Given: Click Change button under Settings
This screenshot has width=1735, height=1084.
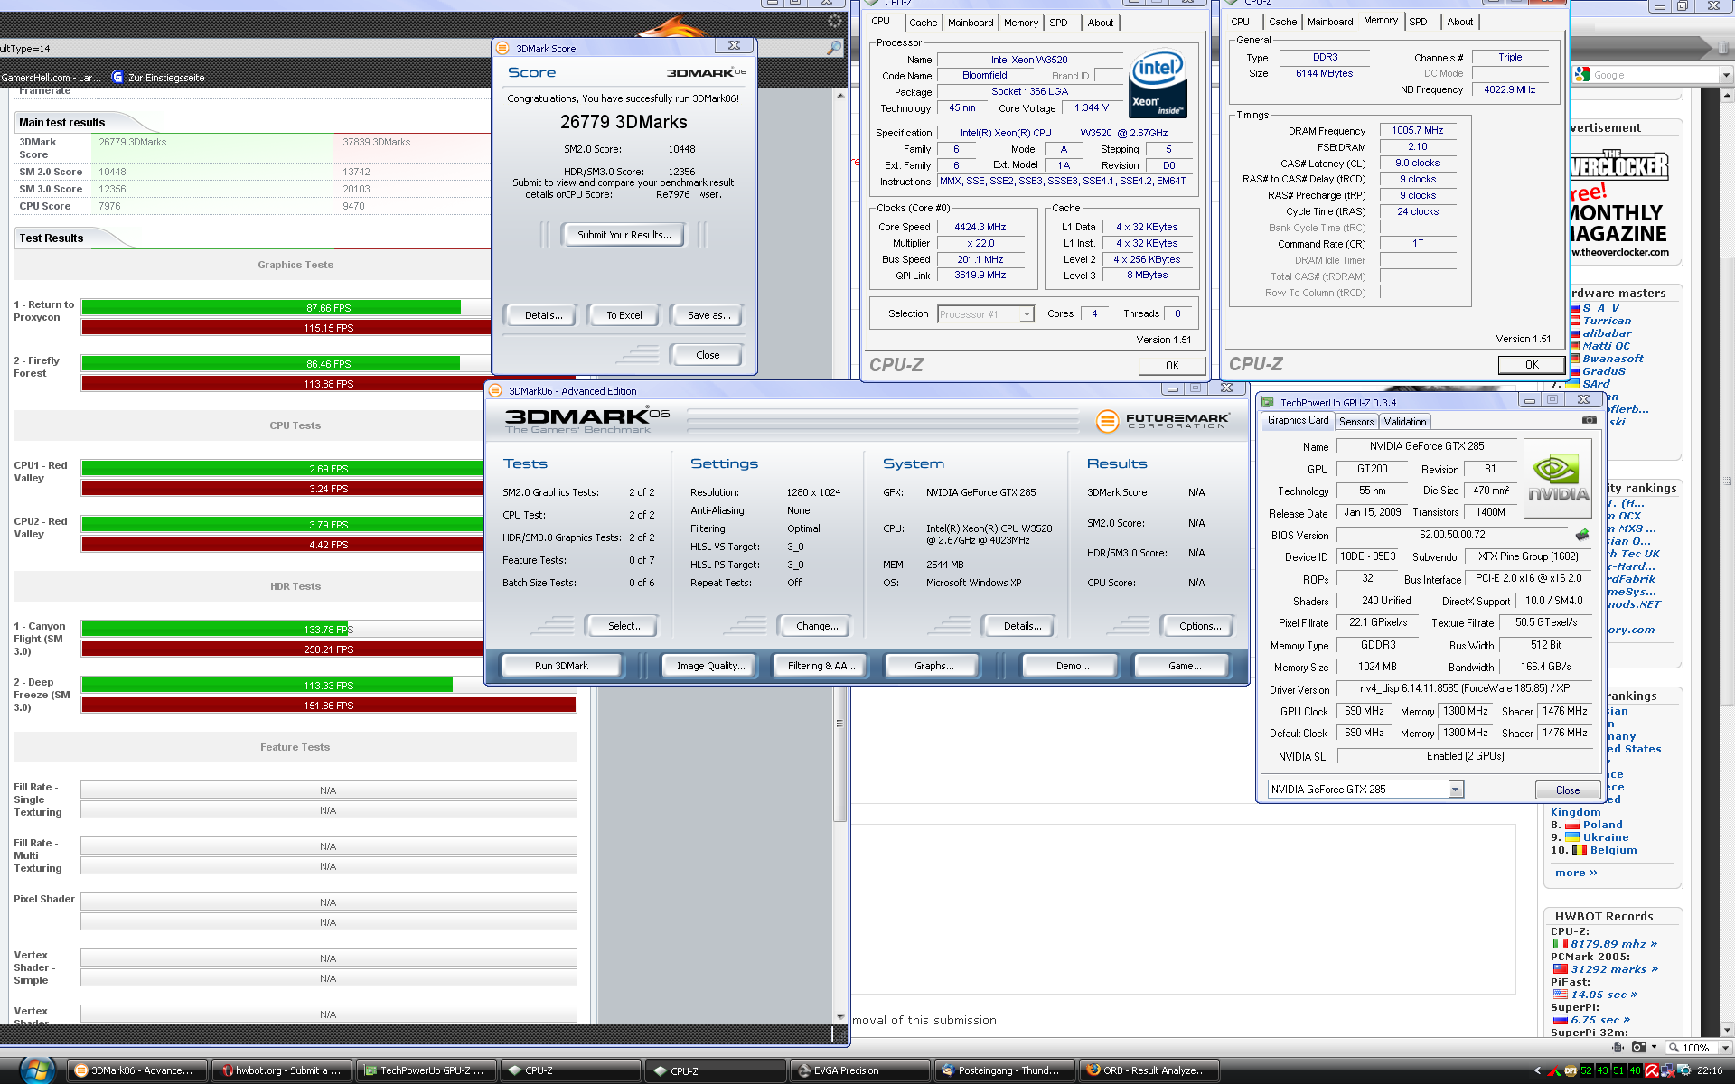Looking at the screenshot, I should 817,626.
